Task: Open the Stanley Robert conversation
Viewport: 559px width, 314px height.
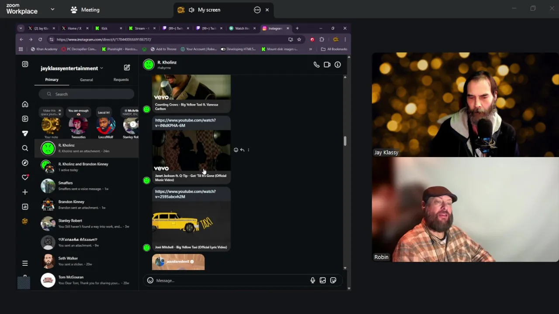Action: point(86,223)
